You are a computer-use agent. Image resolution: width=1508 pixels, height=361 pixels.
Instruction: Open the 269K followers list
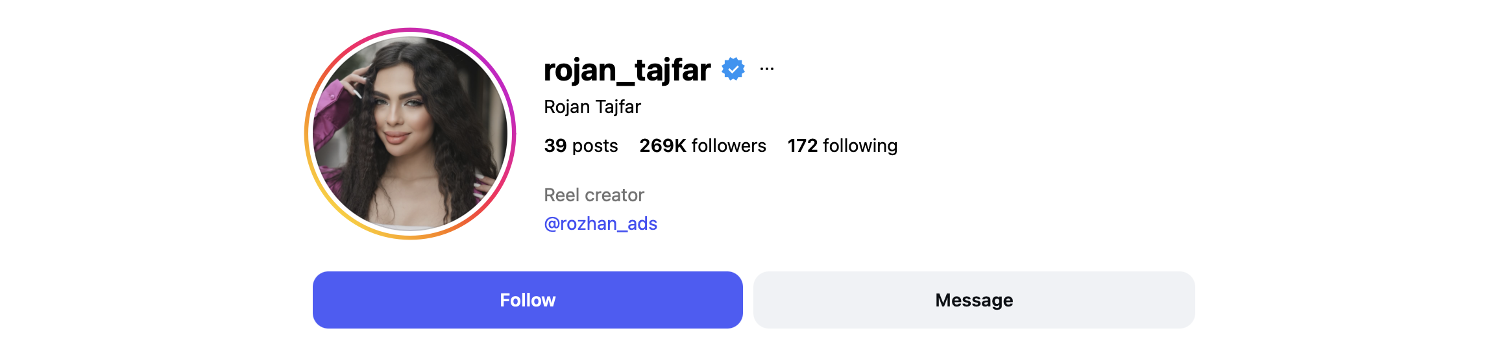pyautogui.click(x=703, y=146)
